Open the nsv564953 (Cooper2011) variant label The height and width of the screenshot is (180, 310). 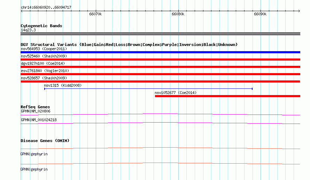(44, 49)
